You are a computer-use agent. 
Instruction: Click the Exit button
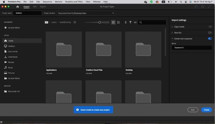[193, 110]
